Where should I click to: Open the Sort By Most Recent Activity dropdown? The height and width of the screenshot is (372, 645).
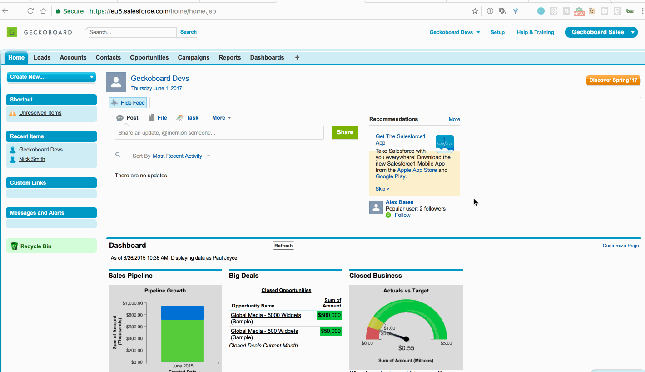[x=181, y=156]
